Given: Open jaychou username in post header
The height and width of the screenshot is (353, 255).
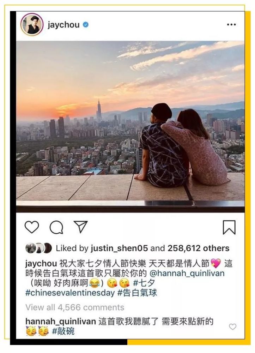Looking at the screenshot, I should click(x=63, y=25).
